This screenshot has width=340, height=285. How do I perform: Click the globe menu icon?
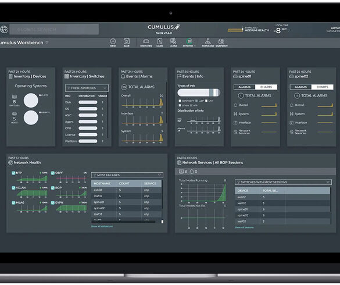[x=3, y=29]
